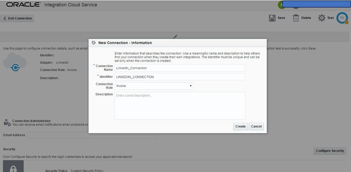Exit the connection page with Exit Connection
Screen dimensions: 351x172
[x=17, y=18]
